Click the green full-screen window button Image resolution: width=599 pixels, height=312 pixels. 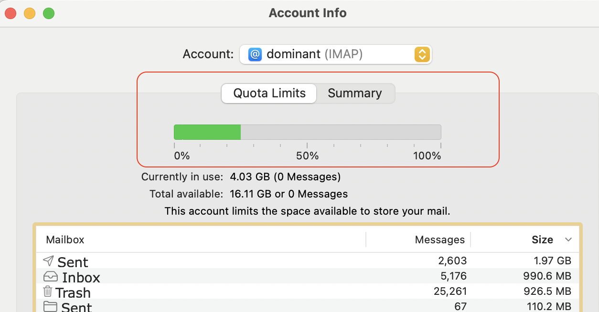click(49, 13)
